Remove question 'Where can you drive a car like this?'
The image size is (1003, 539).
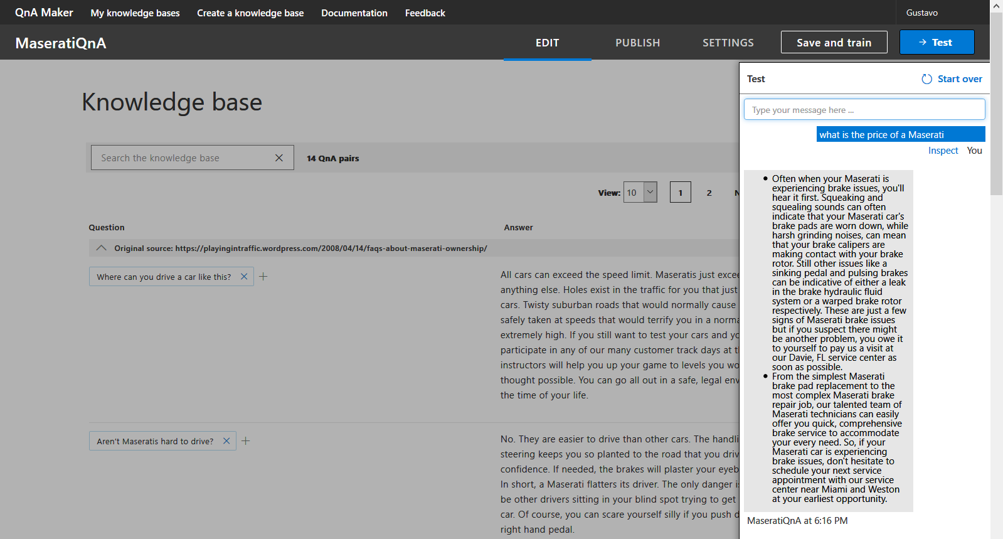[x=244, y=277]
